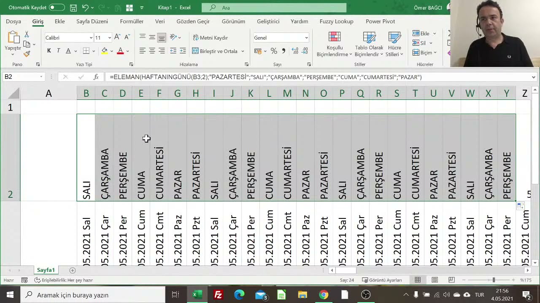
Task: Click Birleştir ve Ortala button
Action: [215, 51]
